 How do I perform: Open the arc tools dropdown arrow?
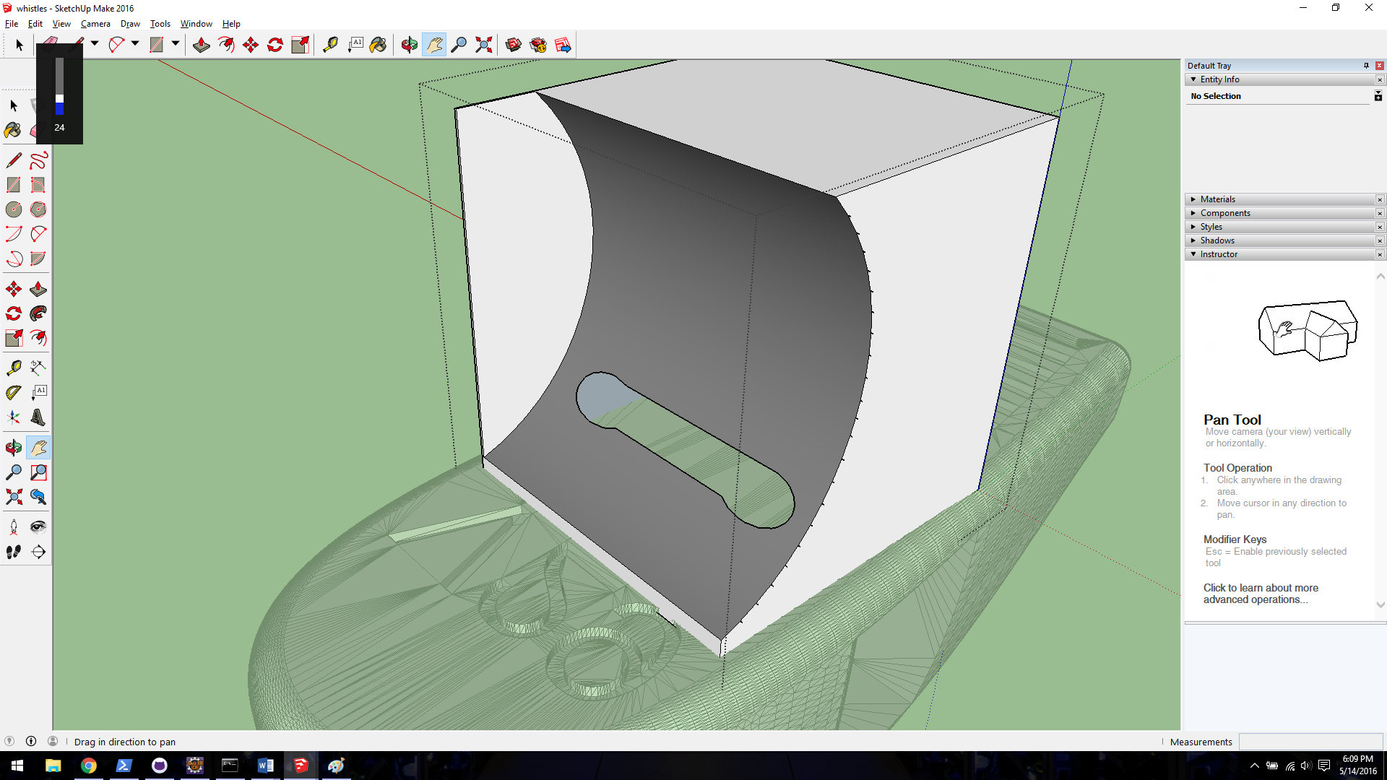(x=135, y=44)
